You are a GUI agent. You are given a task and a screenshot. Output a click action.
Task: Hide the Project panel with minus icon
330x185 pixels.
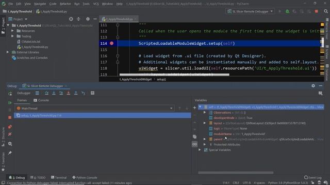95,19
